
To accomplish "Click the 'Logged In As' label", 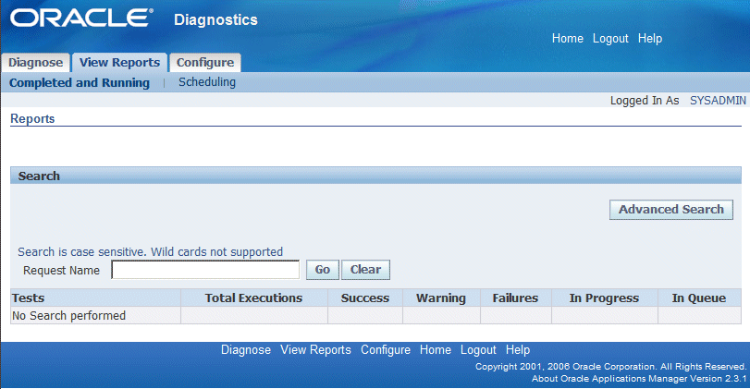I will [645, 101].
